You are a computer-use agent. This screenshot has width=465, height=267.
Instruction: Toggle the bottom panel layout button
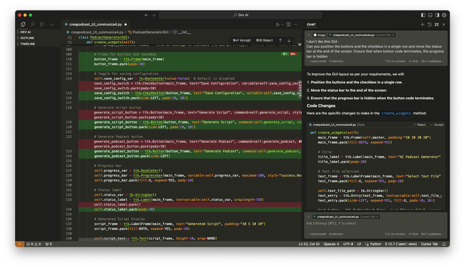point(430,15)
